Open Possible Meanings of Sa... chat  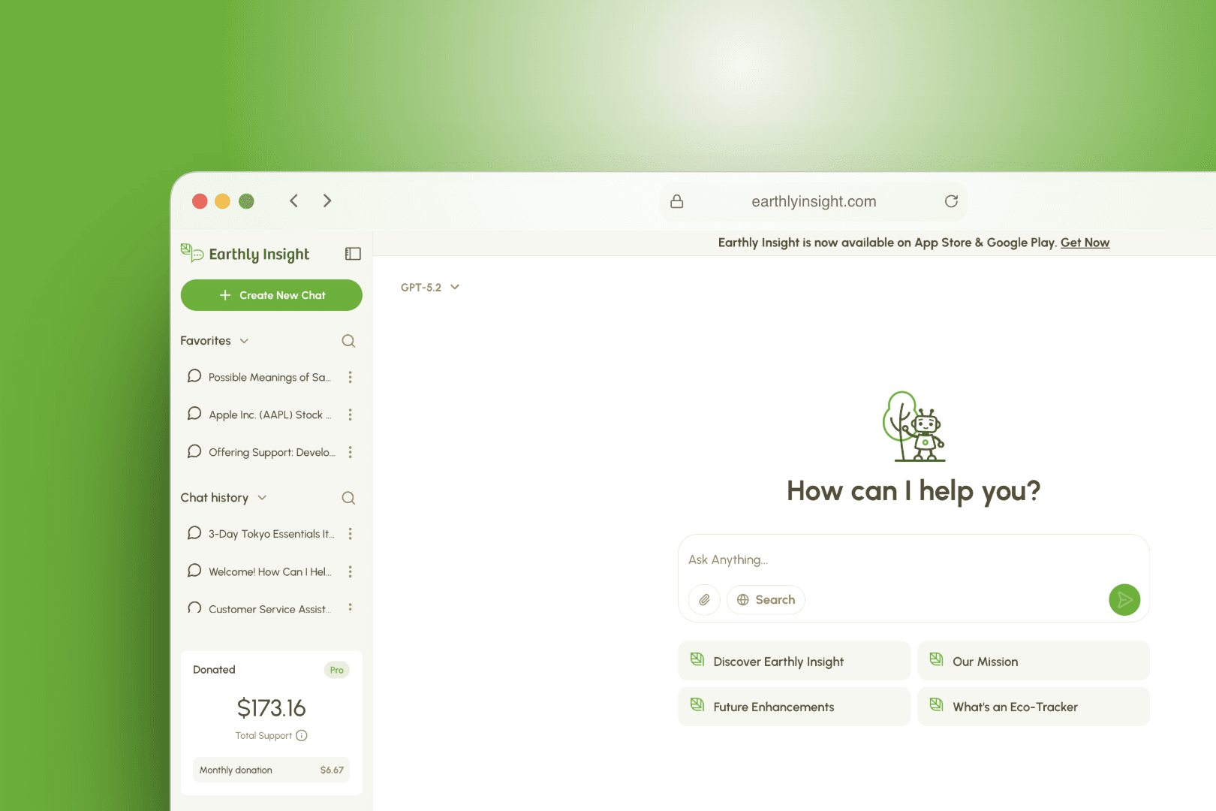coord(259,377)
